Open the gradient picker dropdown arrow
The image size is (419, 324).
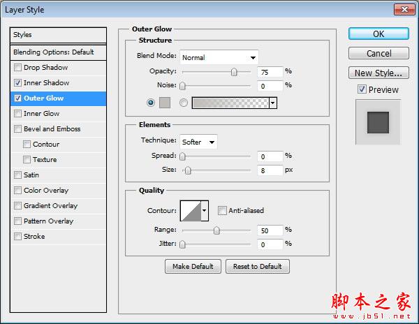tap(273, 103)
